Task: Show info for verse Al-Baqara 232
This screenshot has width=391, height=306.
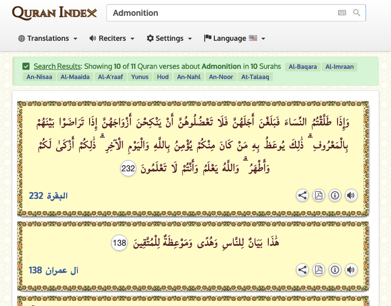Action: tap(334, 195)
